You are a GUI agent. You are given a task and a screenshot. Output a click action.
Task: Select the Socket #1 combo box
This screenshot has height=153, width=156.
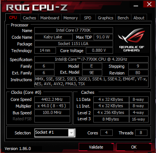point(55,133)
